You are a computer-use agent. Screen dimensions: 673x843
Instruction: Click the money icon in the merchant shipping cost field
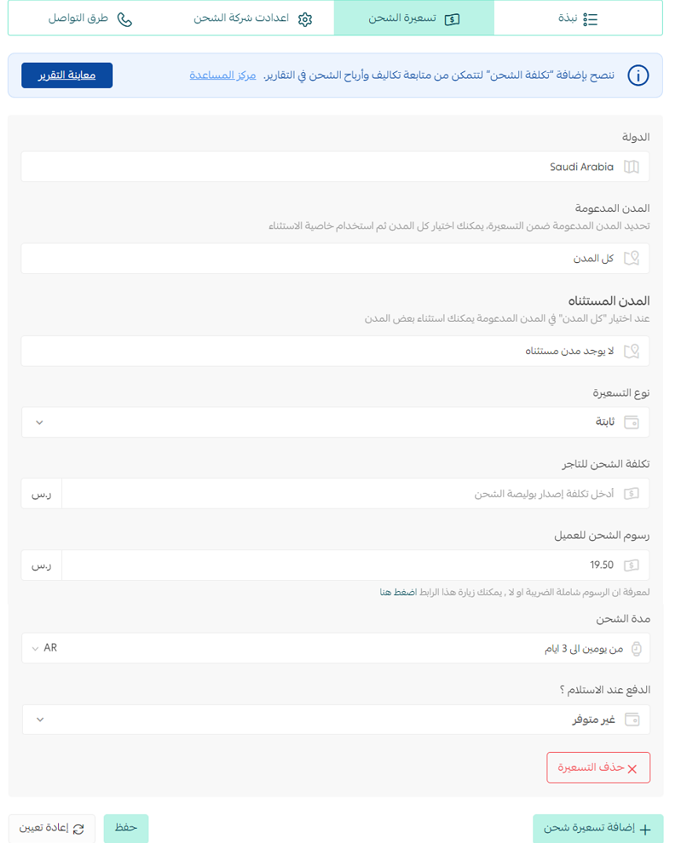[x=631, y=494]
